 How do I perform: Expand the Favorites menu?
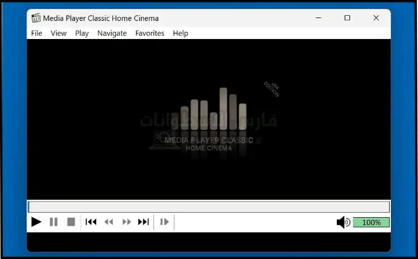[150, 33]
